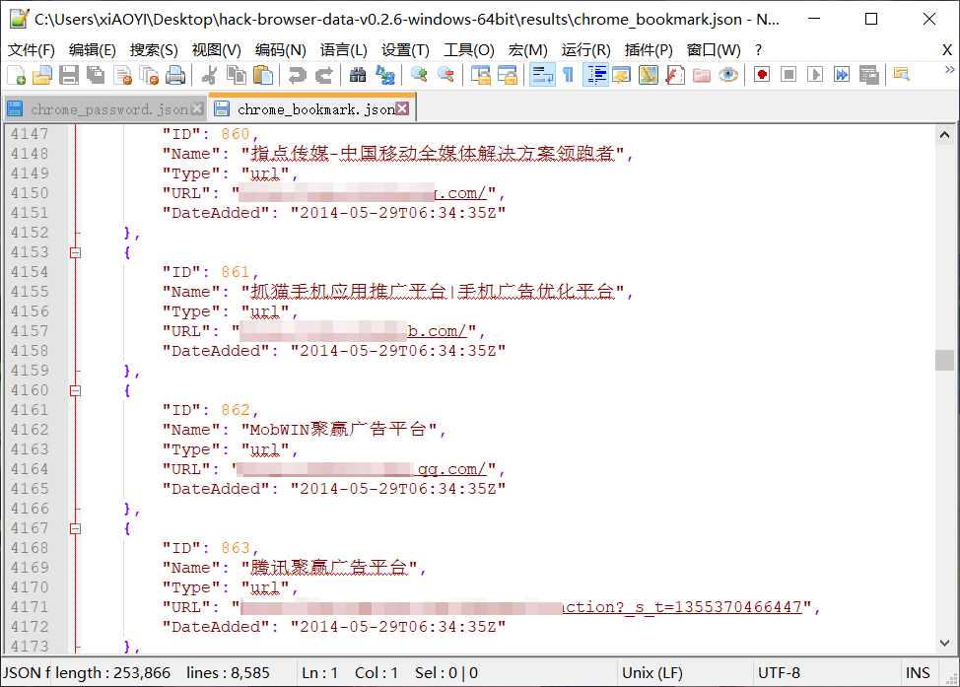Image resolution: width=960 pixels, height=687 pixels.
Task: Open the 编辑(E) menu
Action: pos(93,50)
